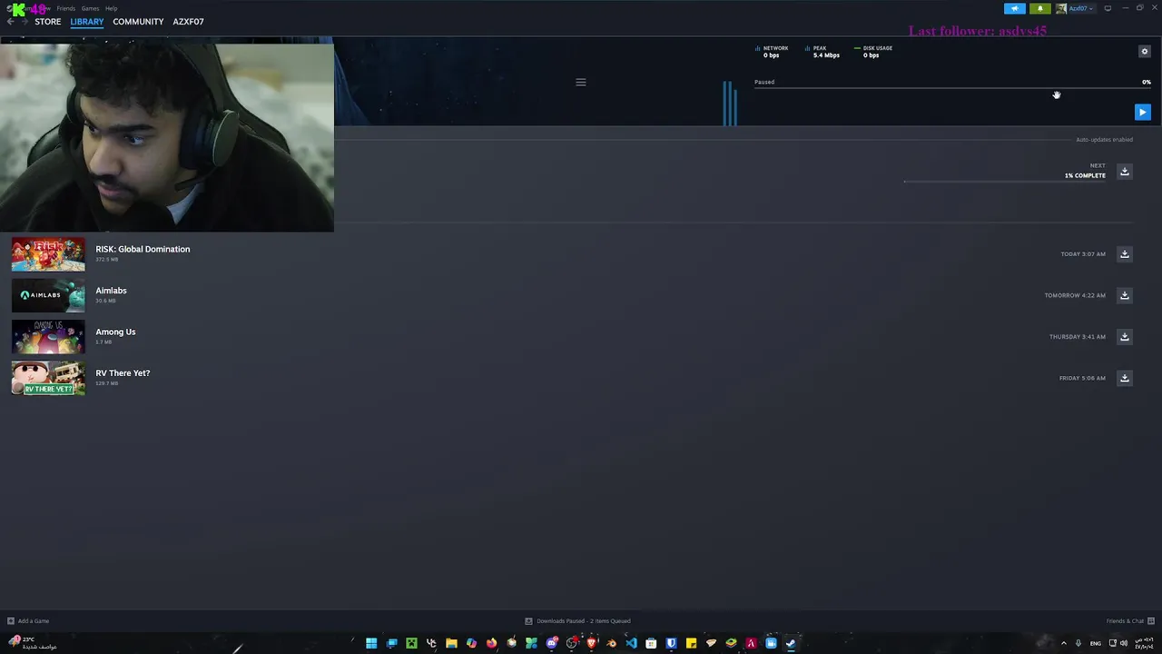Image resolution: width=1162 pixels, height=654 pixels.
Task: Open Sticky Notes from taskbar
Action: [691, 643]
